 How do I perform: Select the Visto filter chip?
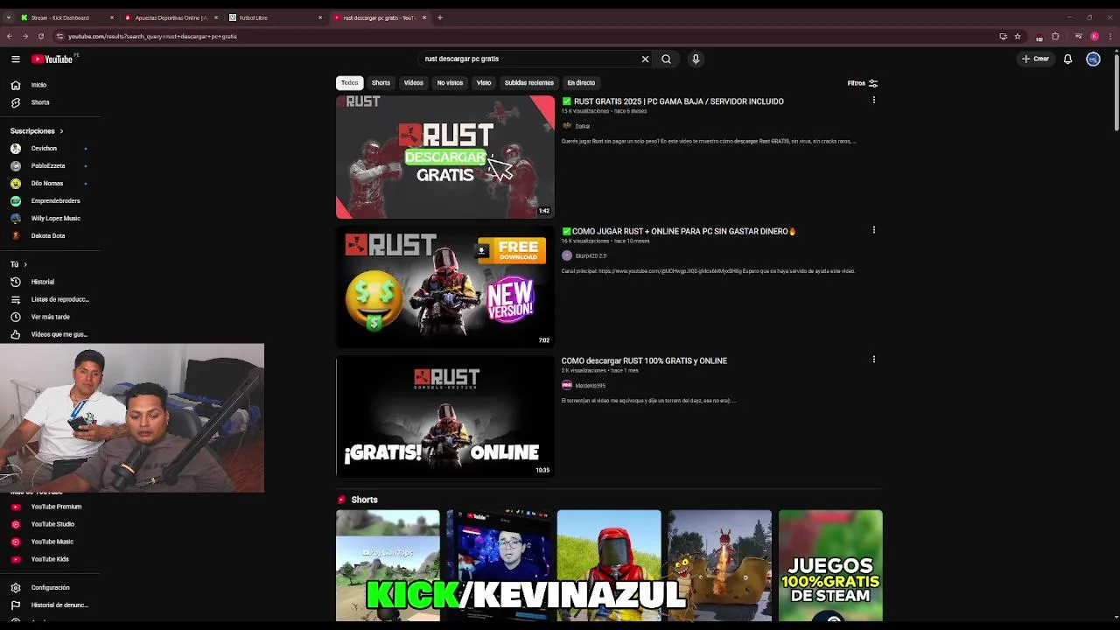point(484,83)
